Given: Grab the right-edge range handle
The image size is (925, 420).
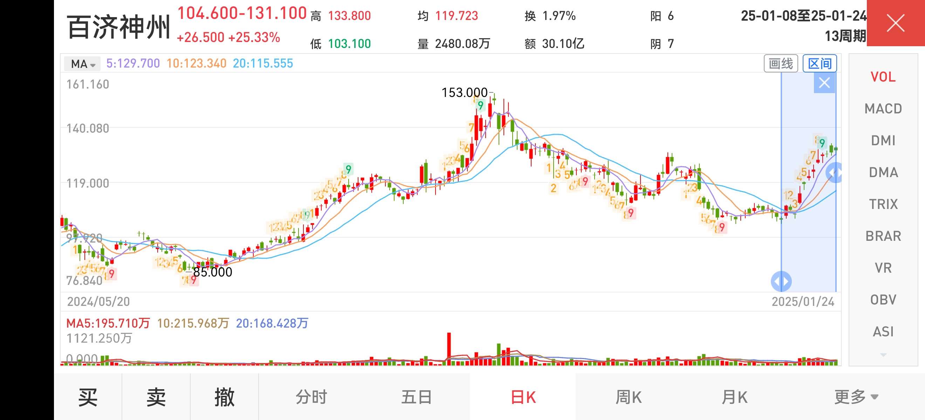Looking at the screenshot, I should pos(835,173).
